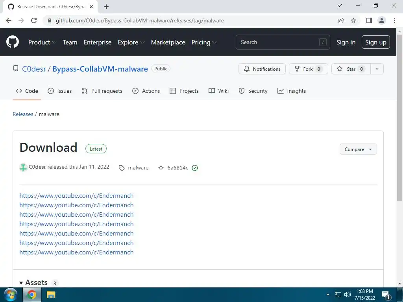403x302 pixels.
Task: Click the Notifications bell button
Action: coord(262,69)
